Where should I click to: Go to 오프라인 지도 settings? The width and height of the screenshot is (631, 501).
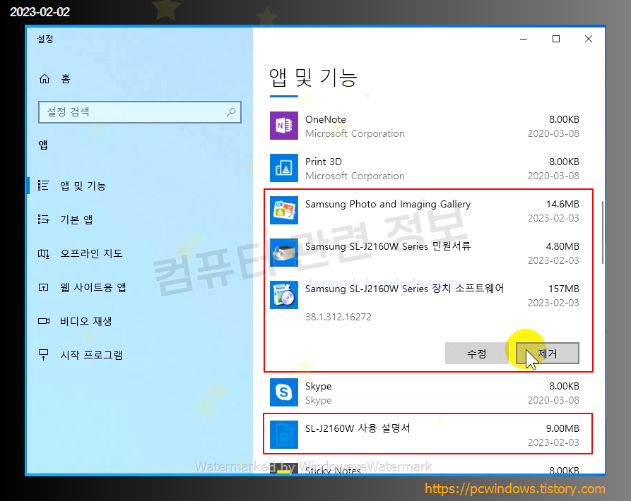coord(139,253)
